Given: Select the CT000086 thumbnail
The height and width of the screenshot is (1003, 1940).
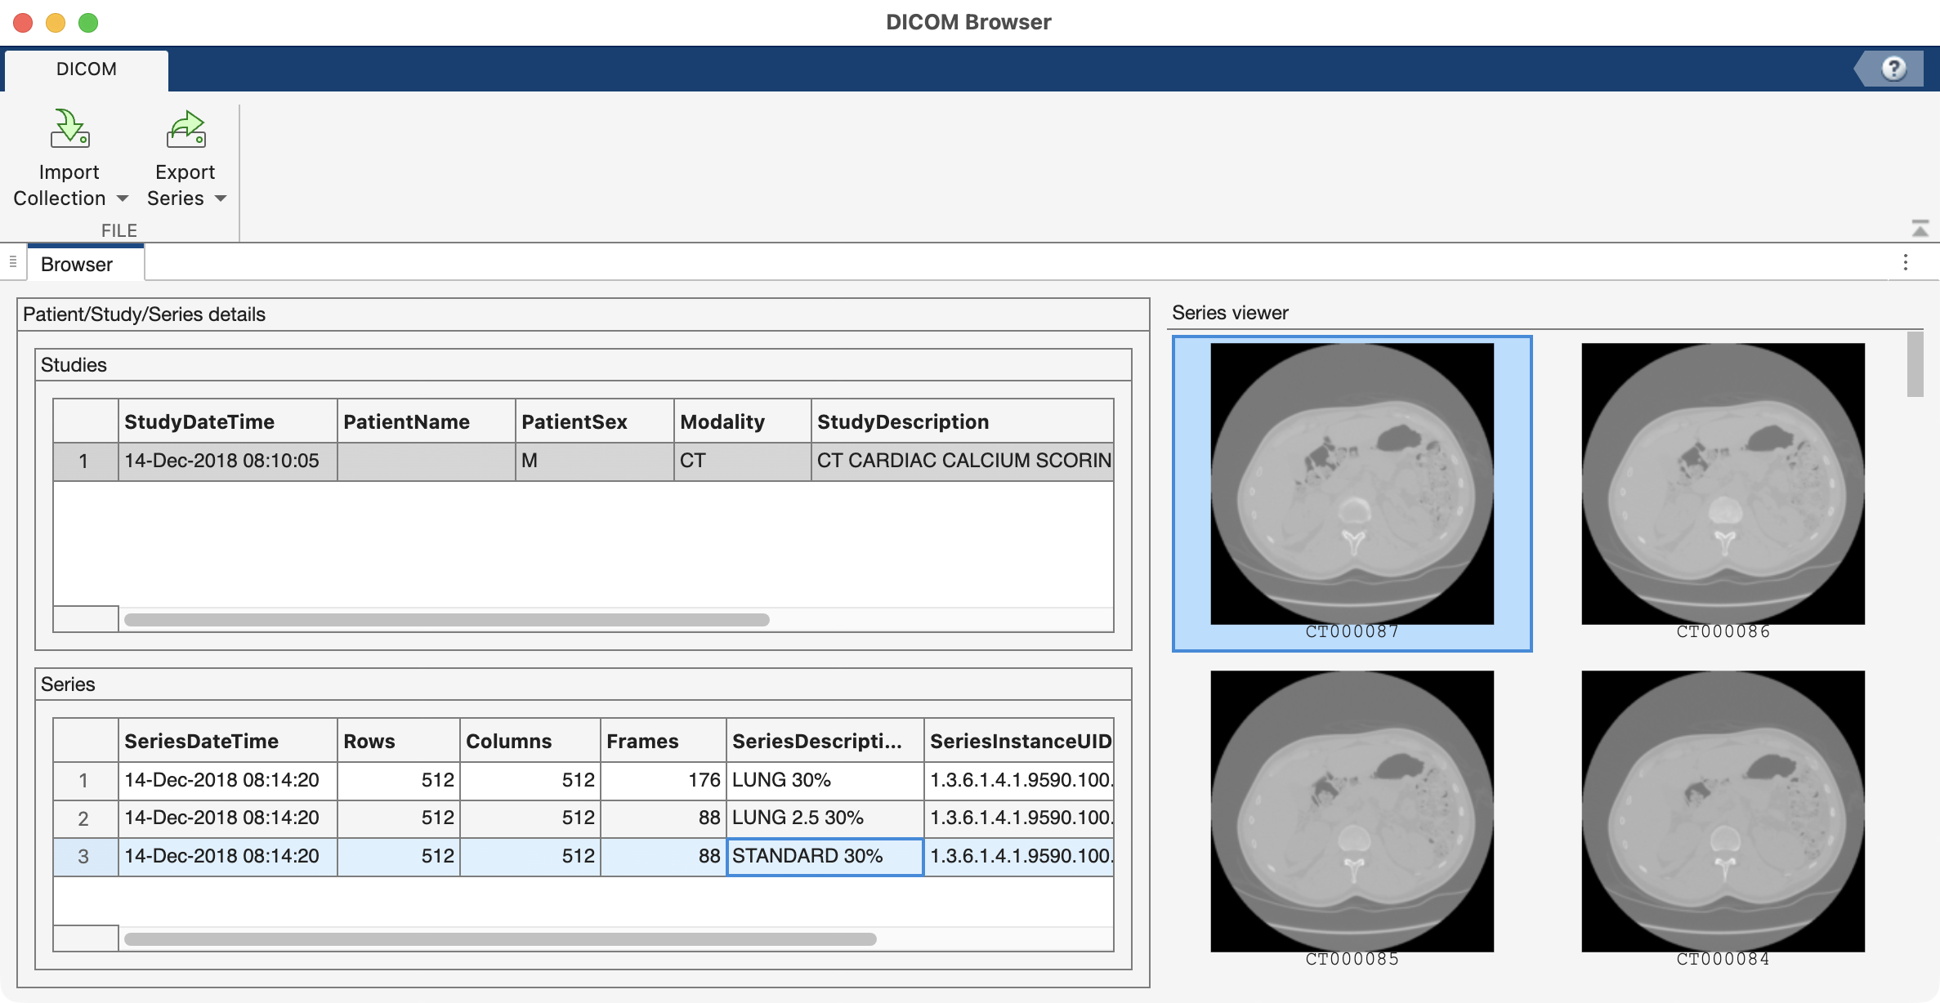Looking at the screenshot, I should tap(1723, 484).
